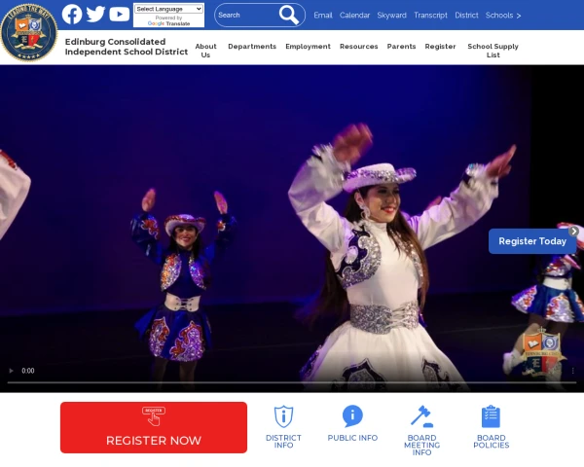Open the District link in top bar

[x=466, y=16]
